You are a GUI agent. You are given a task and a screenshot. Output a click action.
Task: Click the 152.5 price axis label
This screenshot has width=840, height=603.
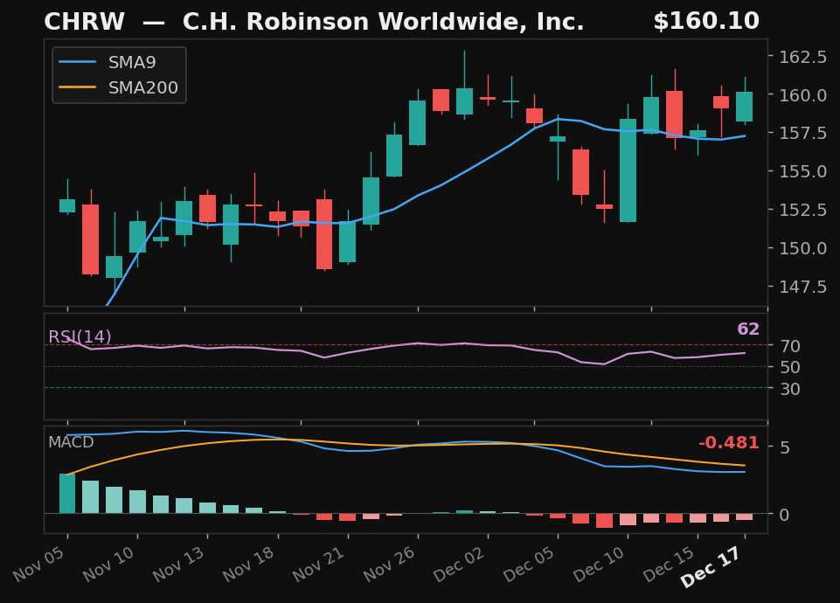tap(802, 210)
